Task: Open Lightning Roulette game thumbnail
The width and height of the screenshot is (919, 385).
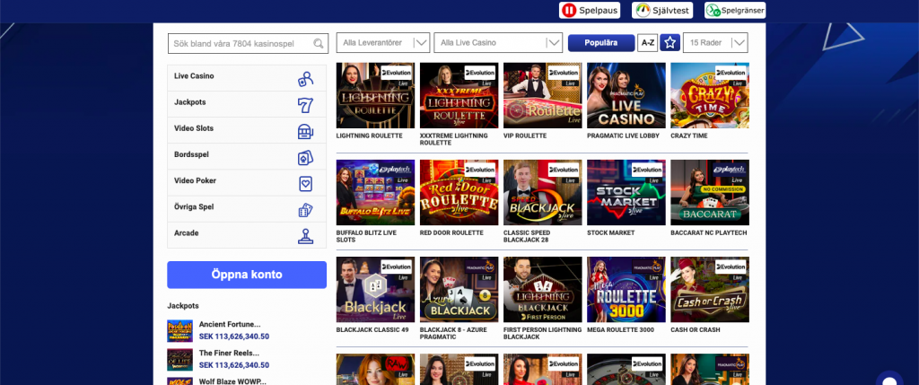Action: pos(376,95)
